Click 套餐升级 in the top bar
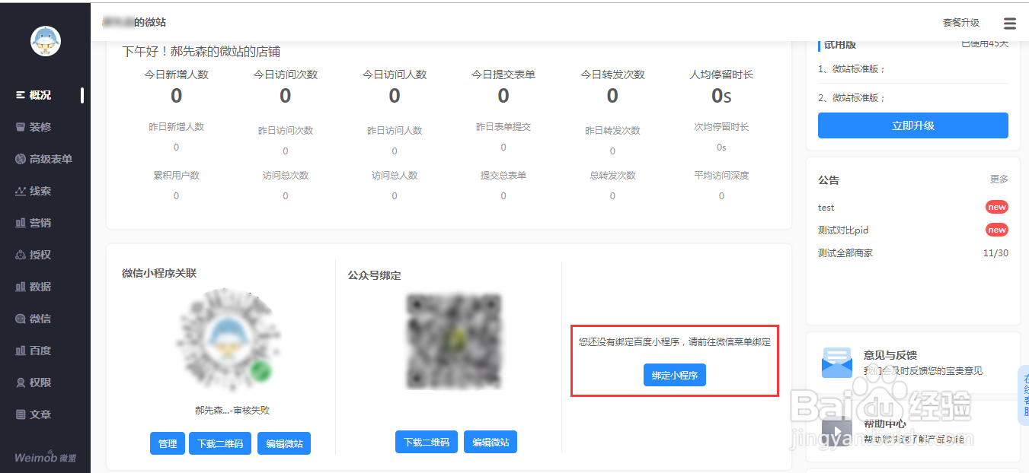1029x473 pixels. (961, 23)
